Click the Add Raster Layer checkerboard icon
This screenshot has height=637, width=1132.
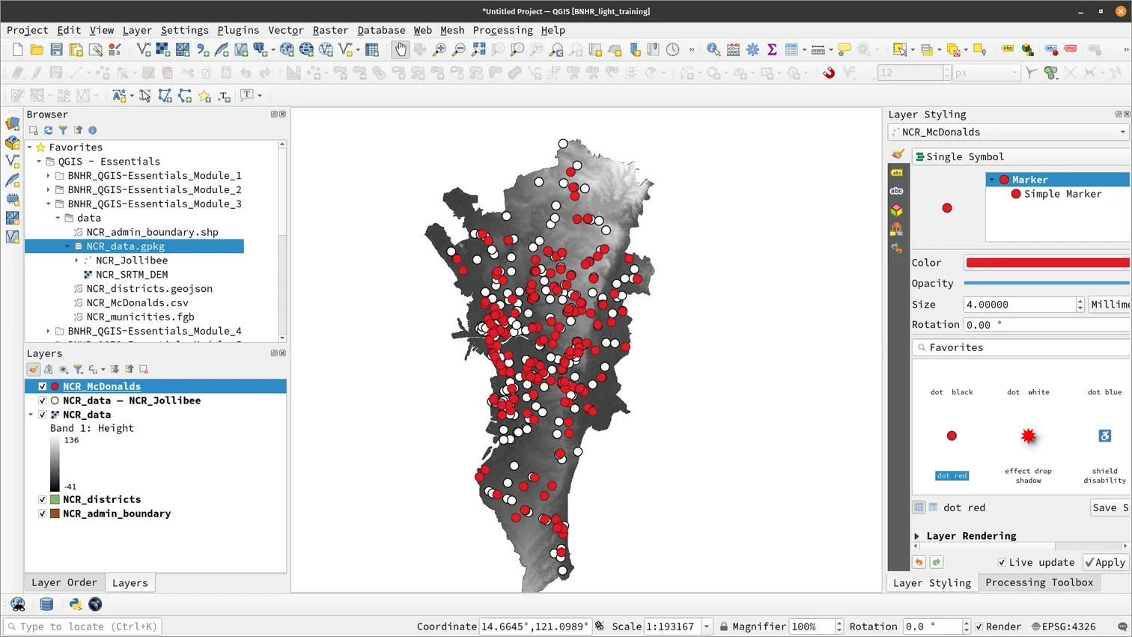coord(162,49)
